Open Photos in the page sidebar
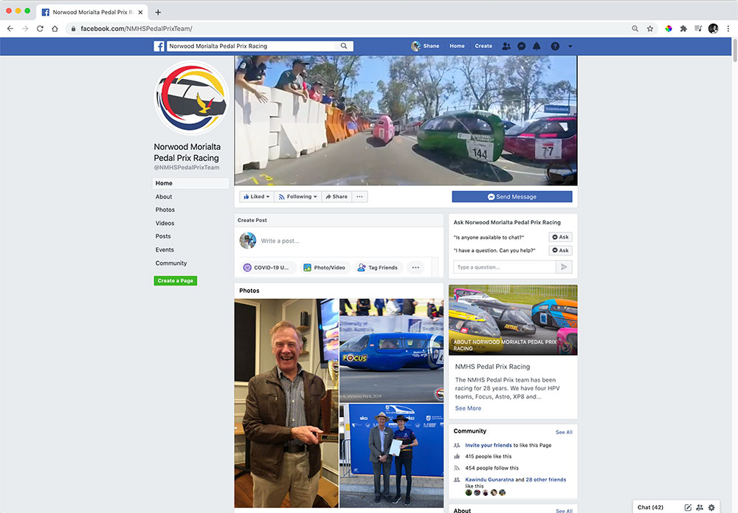Image resolution: width=738 pixels, height=513 pixels. pos(165,210)
